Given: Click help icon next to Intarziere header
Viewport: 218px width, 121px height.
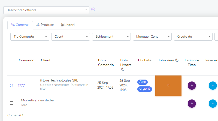Looking at the screenshot, I should click(x=177, y=60).
